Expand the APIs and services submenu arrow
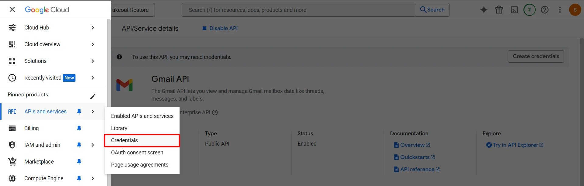This screenshot has width=584, height=186. click(x=93, y=112)
